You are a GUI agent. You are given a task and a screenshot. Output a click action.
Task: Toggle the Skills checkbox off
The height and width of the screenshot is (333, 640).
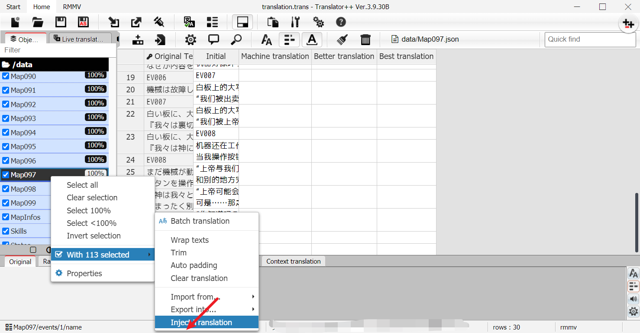pyautogui.click(x=6, y=231)
